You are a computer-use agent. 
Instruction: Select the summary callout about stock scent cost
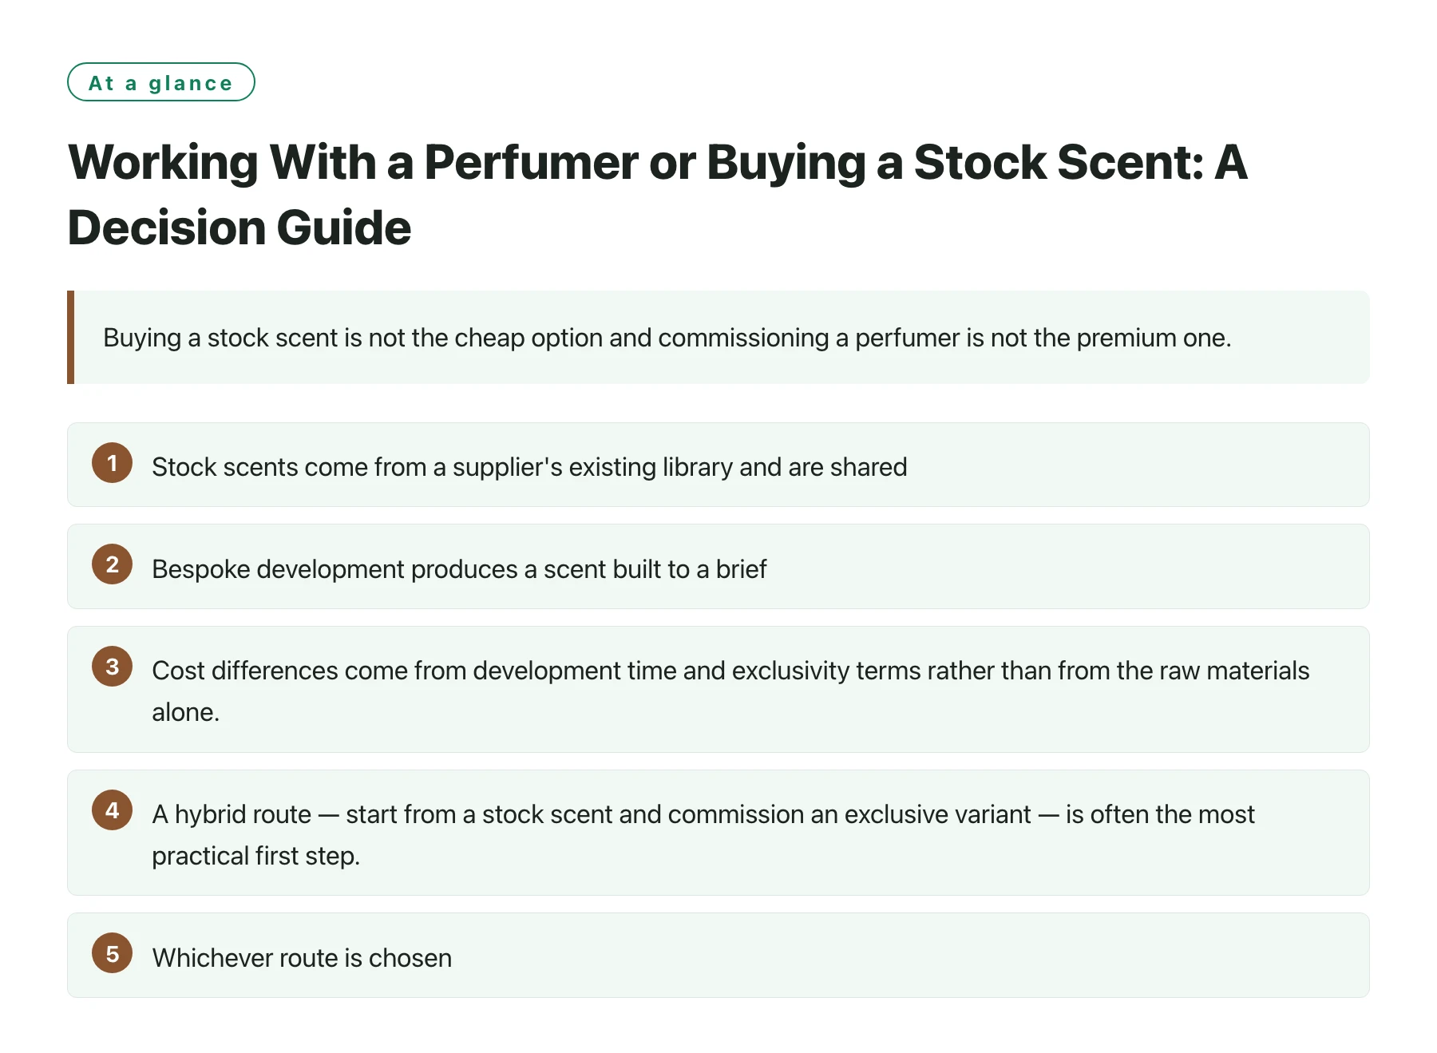tap(718, 337)
